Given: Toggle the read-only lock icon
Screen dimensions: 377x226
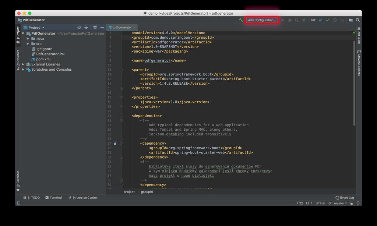Looking at the screenshot, I should (351, 204).
